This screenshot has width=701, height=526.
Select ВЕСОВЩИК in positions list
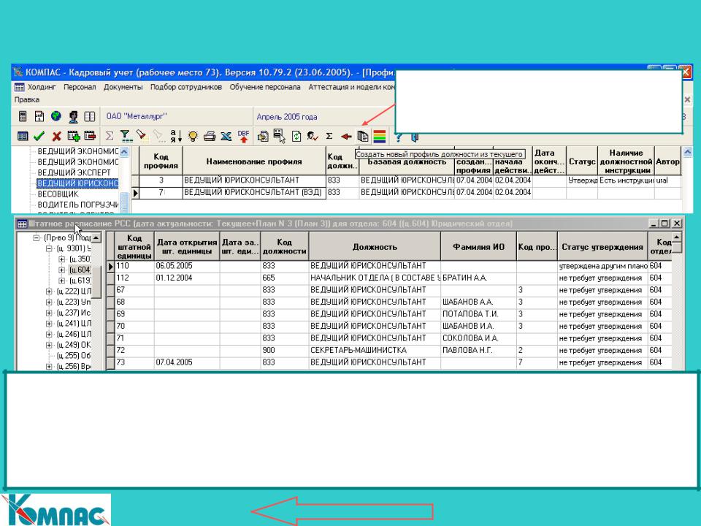tap(58, 194)
